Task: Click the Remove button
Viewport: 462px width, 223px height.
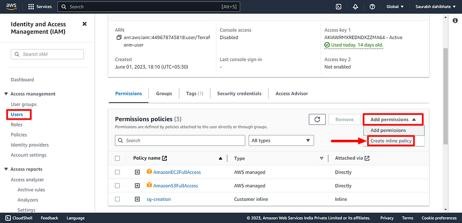Action: [344, 120]
